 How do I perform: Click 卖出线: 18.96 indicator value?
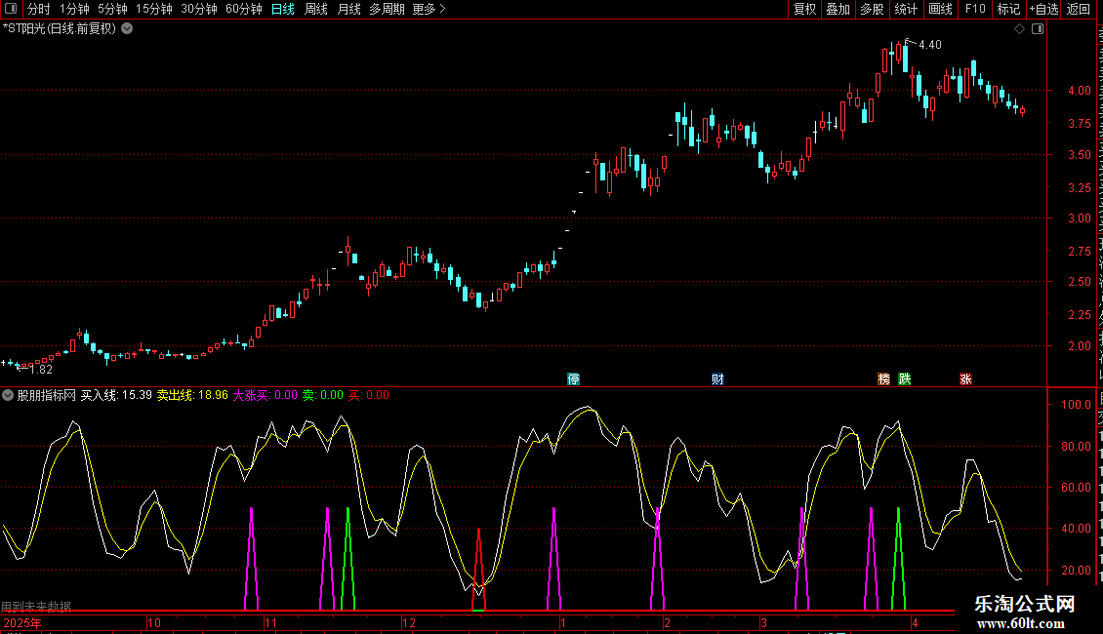coord(192,395)
